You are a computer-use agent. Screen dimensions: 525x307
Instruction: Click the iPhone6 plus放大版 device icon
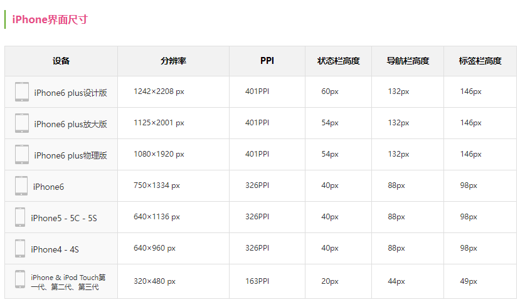click(22, 123)
